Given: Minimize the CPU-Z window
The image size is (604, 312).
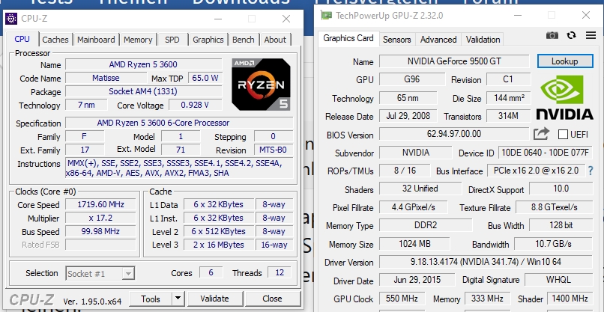Looking at the screenshot, I should (x=218, y=19).
